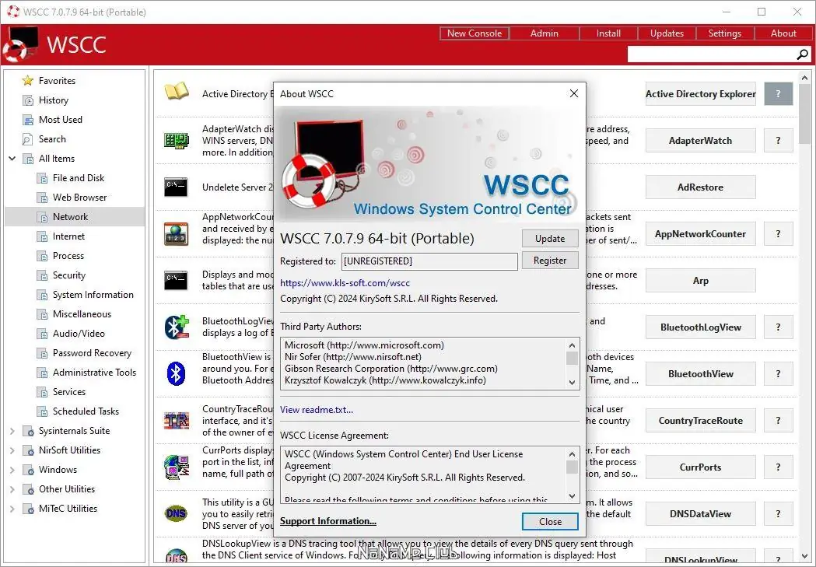Click the WSCC lifebuoy logo in the header
The image size is (816, 567).
21,45
